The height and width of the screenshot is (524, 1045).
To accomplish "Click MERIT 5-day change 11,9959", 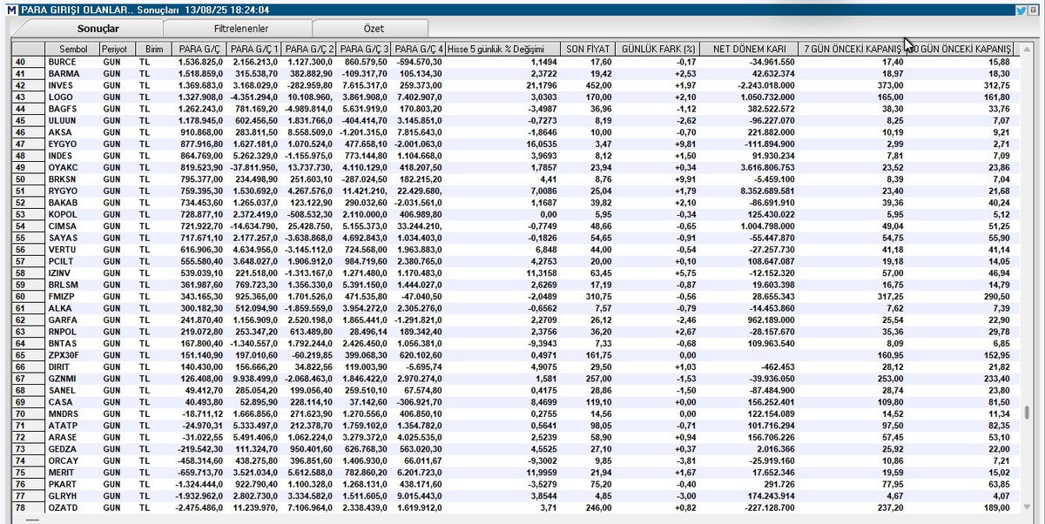I will (539, 472).
